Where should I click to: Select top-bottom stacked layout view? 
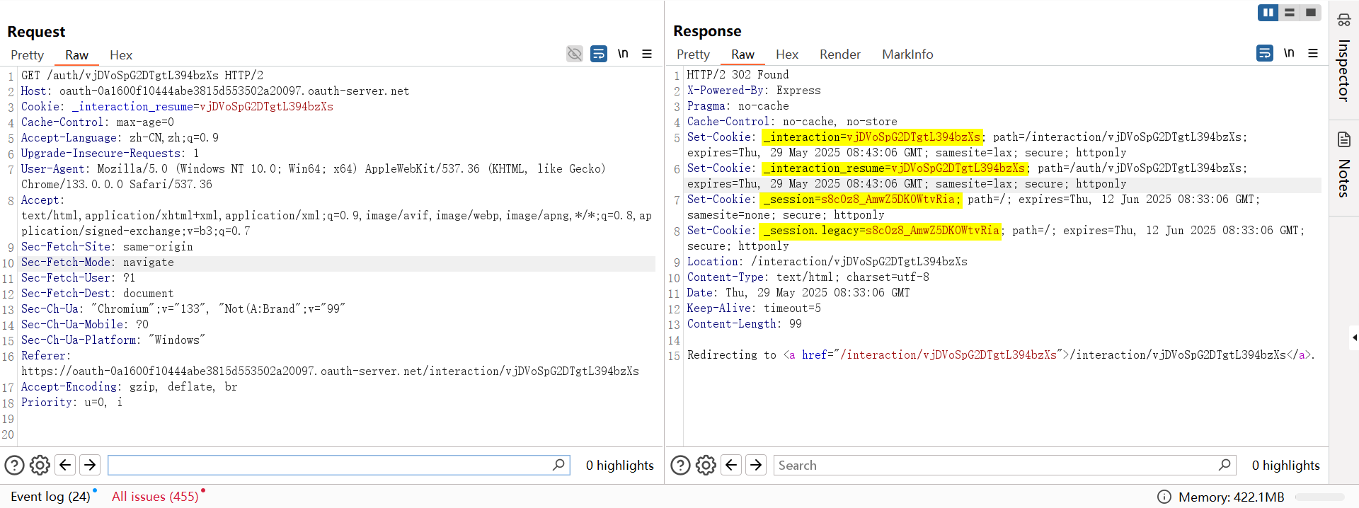coord(1290,13)
